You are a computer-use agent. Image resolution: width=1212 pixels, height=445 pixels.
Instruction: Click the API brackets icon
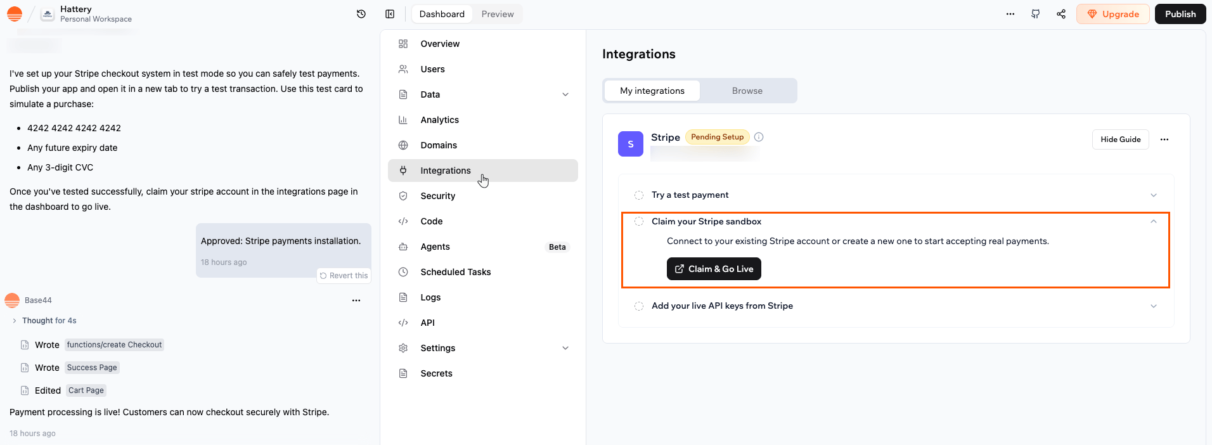(x=403, y=323)
